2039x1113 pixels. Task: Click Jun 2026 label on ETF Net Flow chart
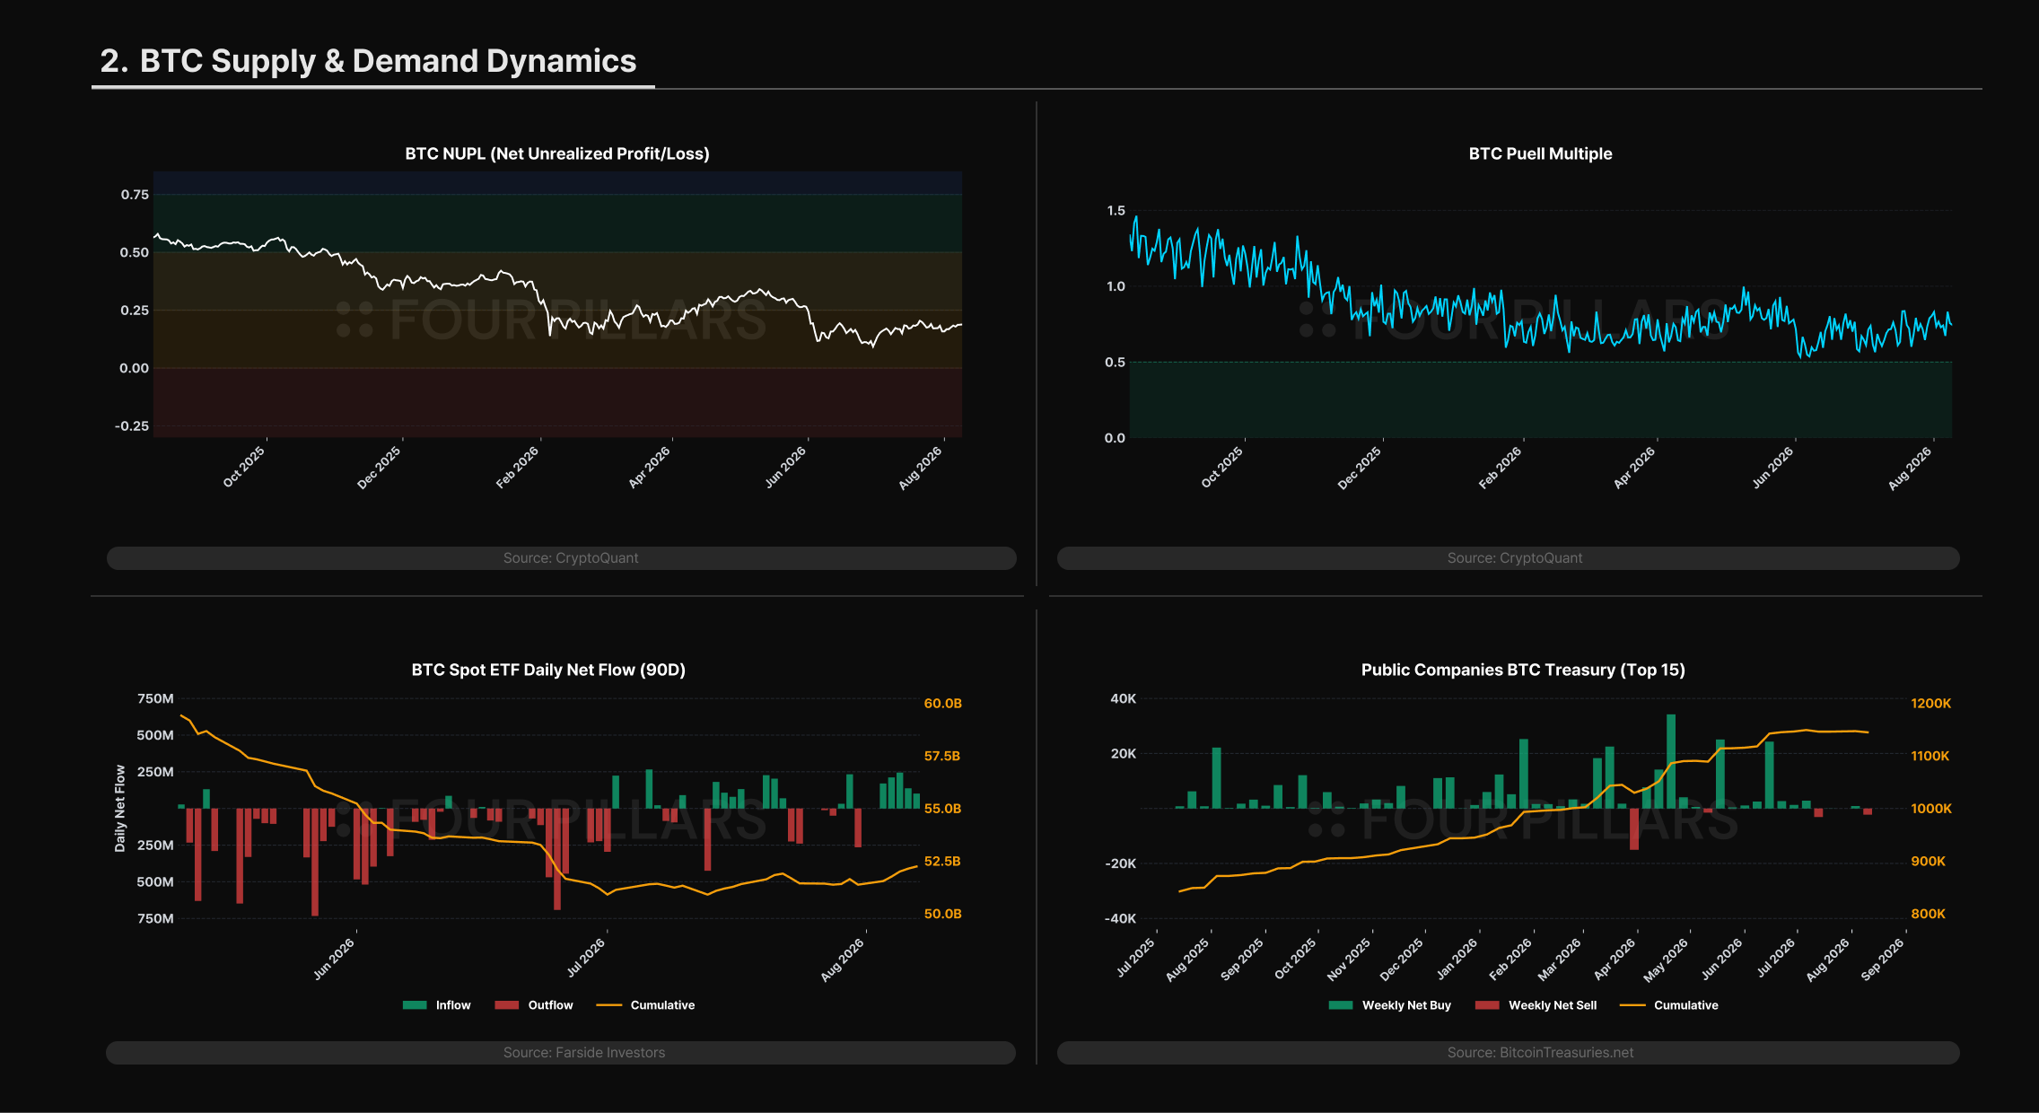coord(334,959)
